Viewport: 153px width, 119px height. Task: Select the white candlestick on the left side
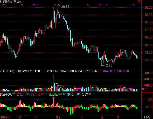pos(9,46)
